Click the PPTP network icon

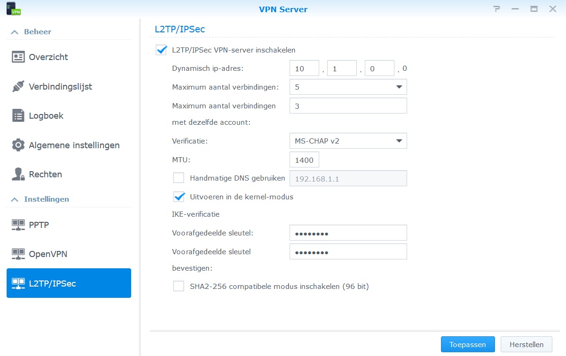[18, 225]
